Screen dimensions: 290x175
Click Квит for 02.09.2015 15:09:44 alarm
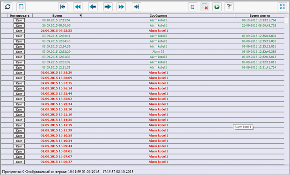[19, 146]
